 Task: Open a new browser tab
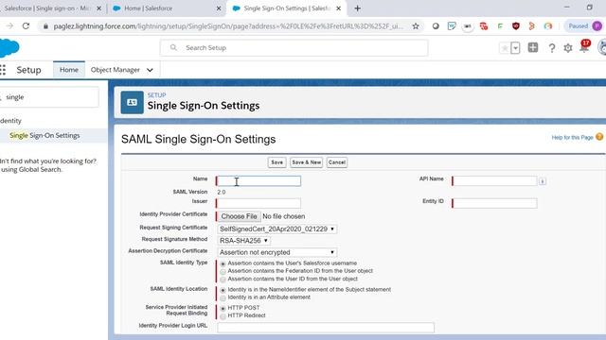click(358, 8)
